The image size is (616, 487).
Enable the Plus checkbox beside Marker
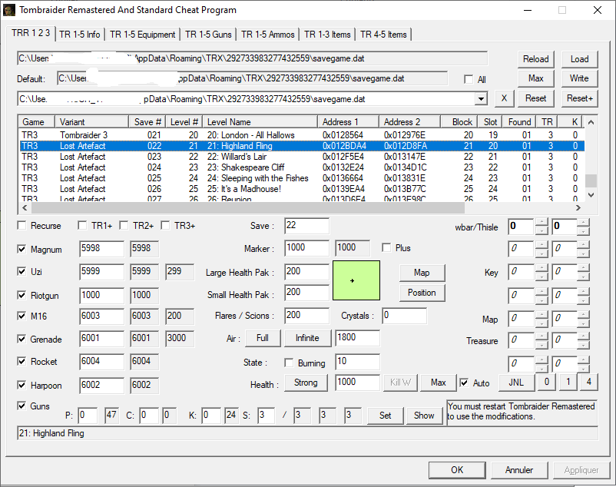(386, 248)
